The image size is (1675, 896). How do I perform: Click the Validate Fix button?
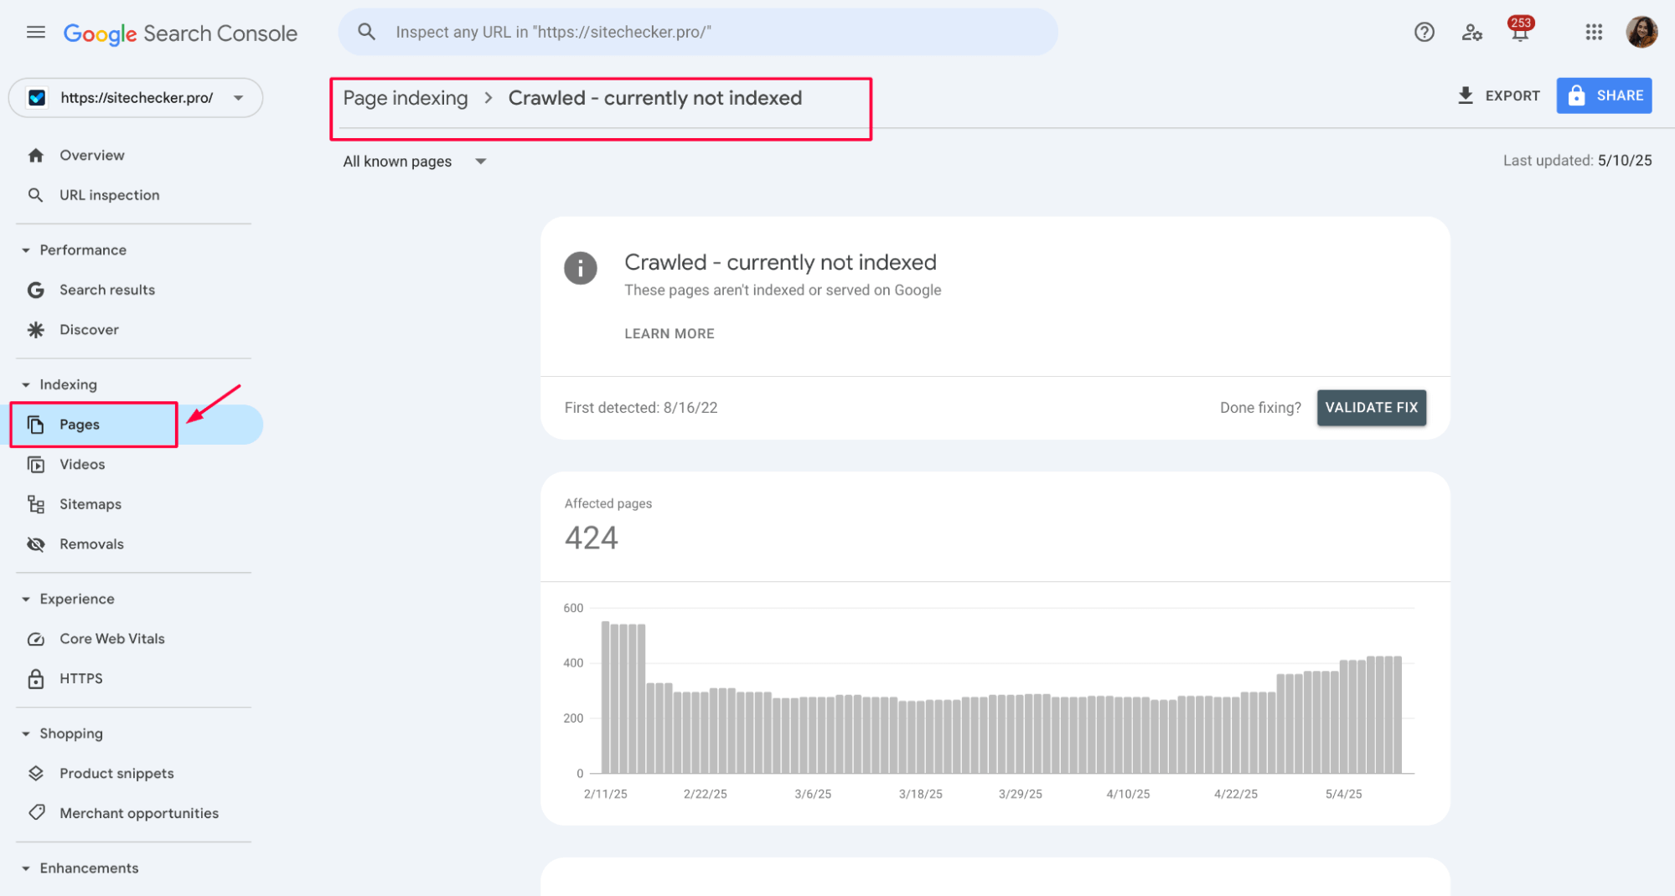1371,408
